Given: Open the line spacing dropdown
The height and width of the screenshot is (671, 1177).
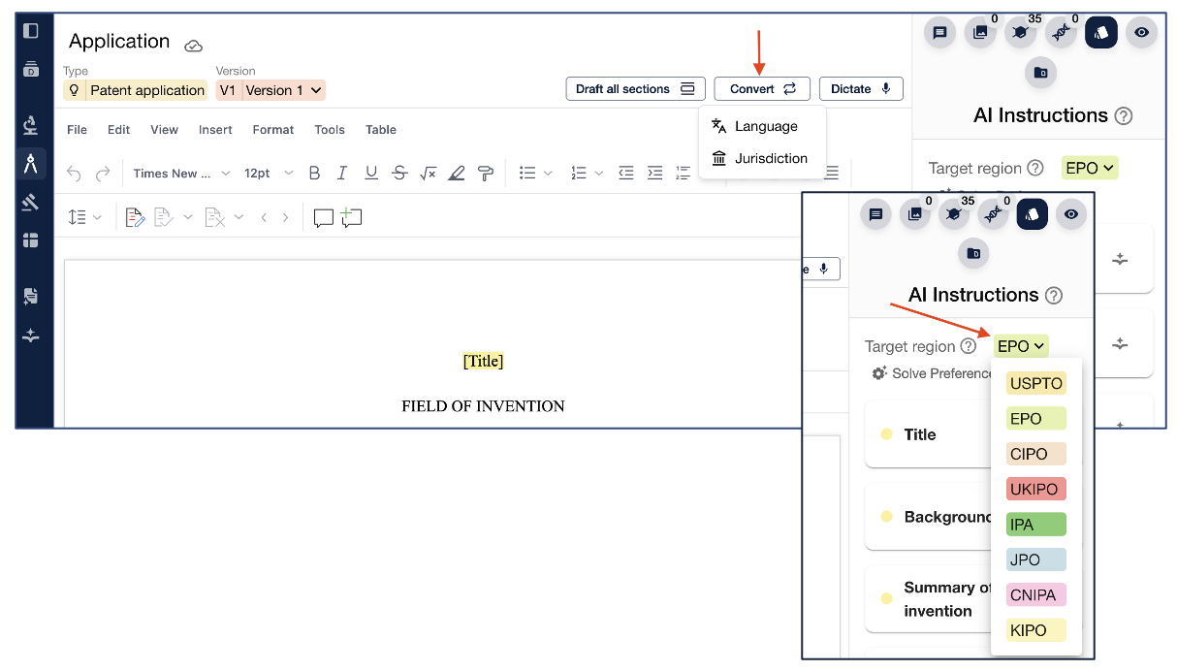Looking at the screenshot, I should [x=85, y=217].
